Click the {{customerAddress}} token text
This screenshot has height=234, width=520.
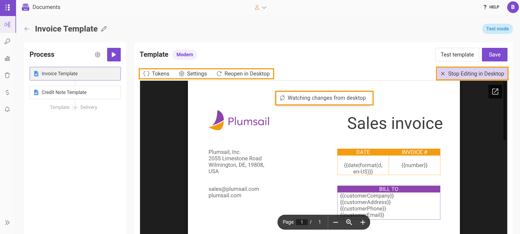(x=365, y=202)
